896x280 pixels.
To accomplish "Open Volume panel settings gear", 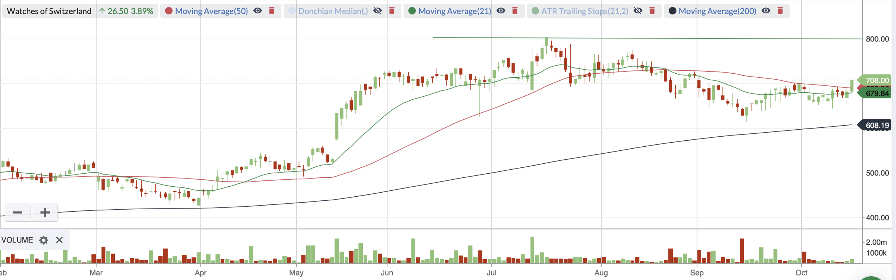I will pyautogui.click(x=44, y=240).
